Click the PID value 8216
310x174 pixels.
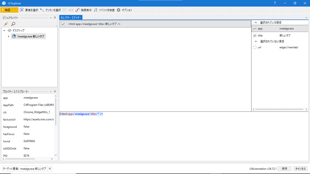26,156
